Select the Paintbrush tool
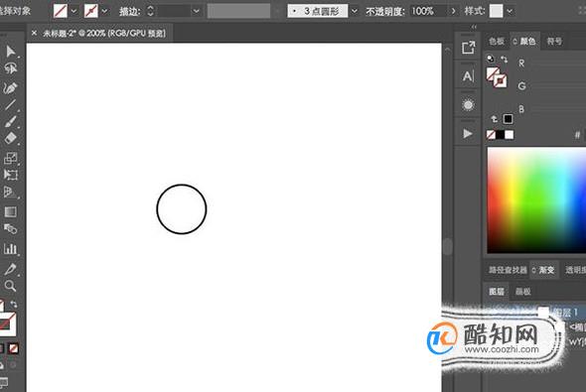586x392 pixels. (x=11, y=122)
